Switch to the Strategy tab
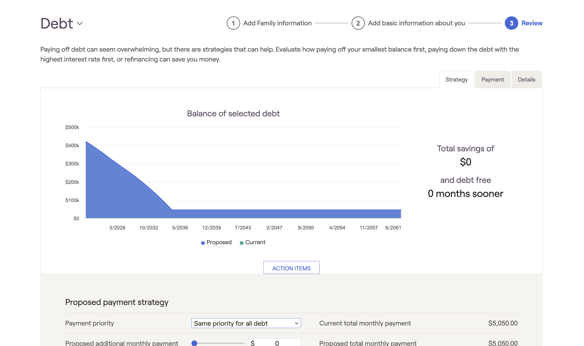The image size is (584, 346). click(456, 80)
